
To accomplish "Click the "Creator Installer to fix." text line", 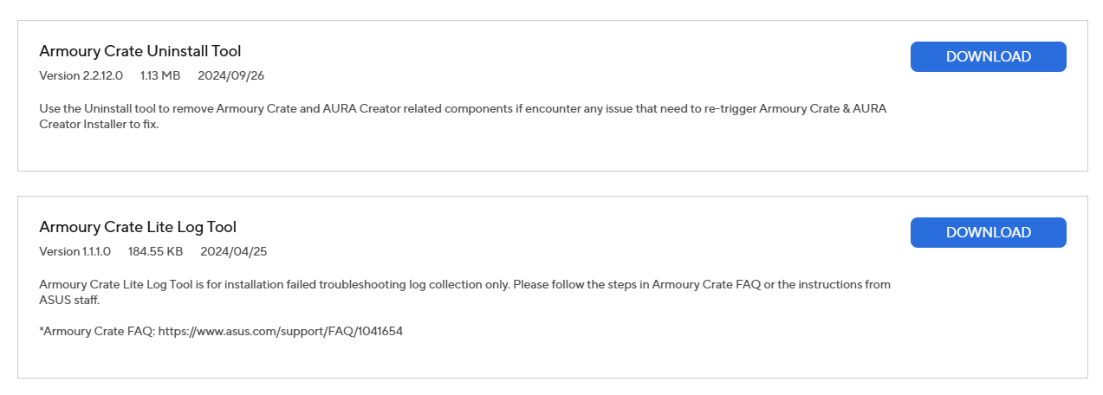I will coord(100,124).
